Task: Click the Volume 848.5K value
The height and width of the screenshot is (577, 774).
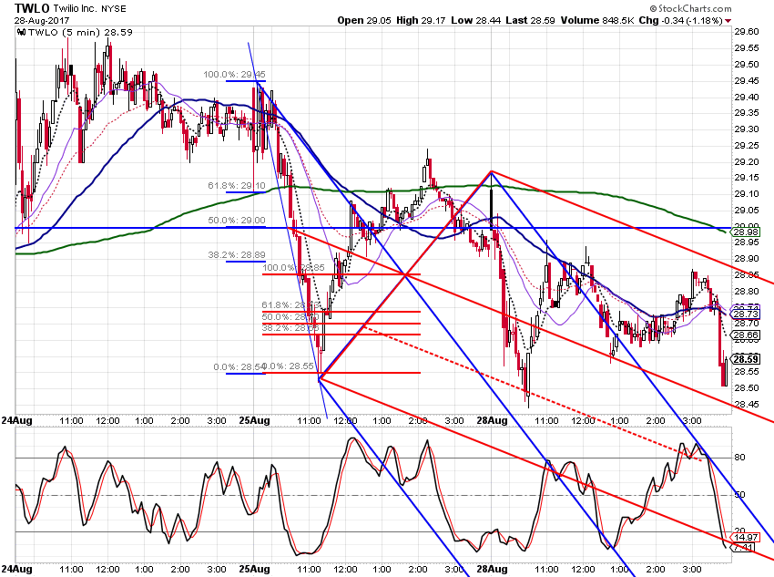Action: 597,21
